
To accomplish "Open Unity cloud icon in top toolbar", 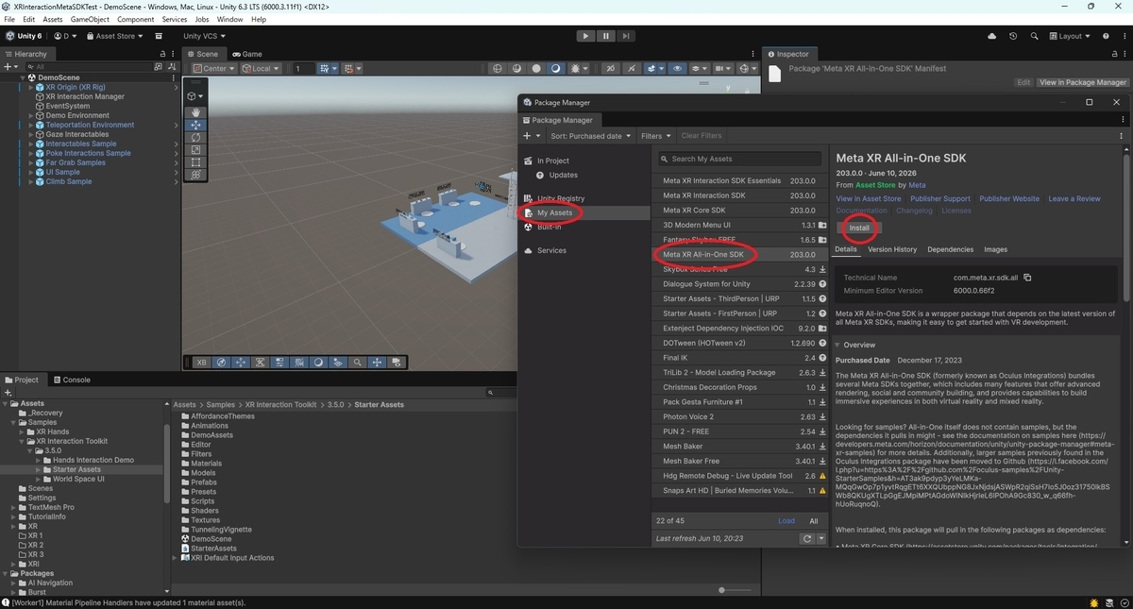I will click(992, 36).
